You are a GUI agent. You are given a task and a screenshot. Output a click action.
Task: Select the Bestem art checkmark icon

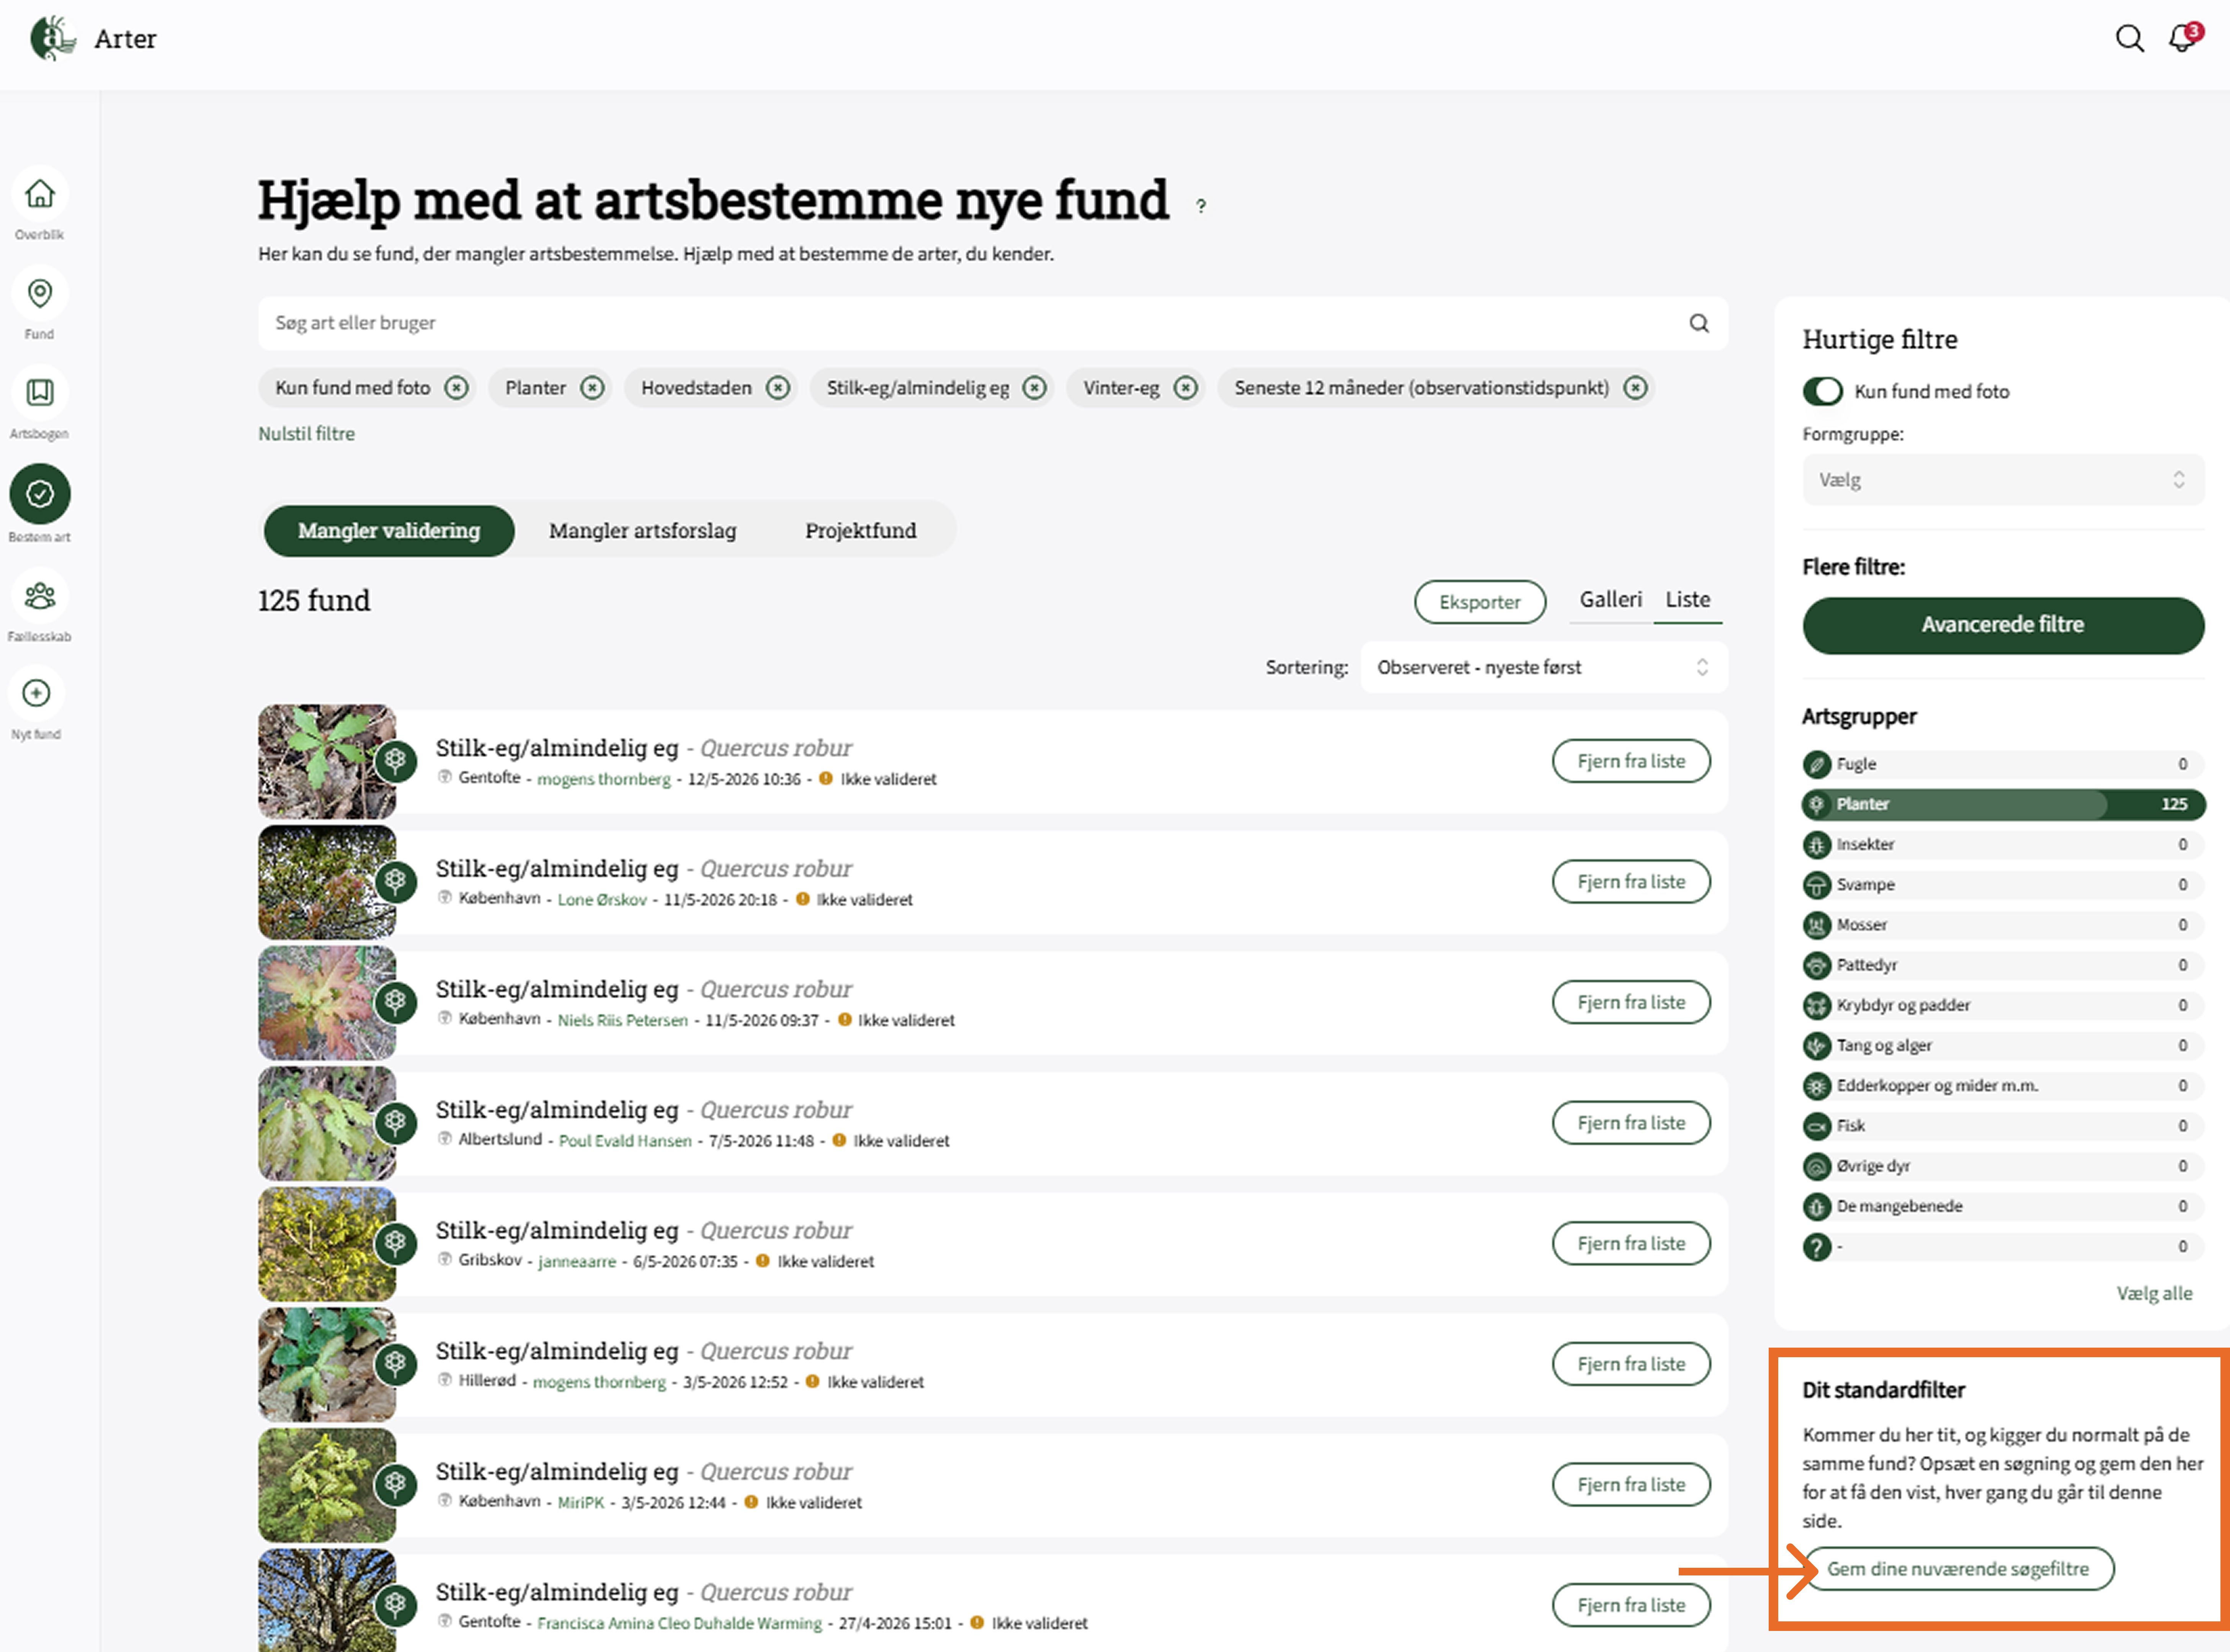point(40,493)
